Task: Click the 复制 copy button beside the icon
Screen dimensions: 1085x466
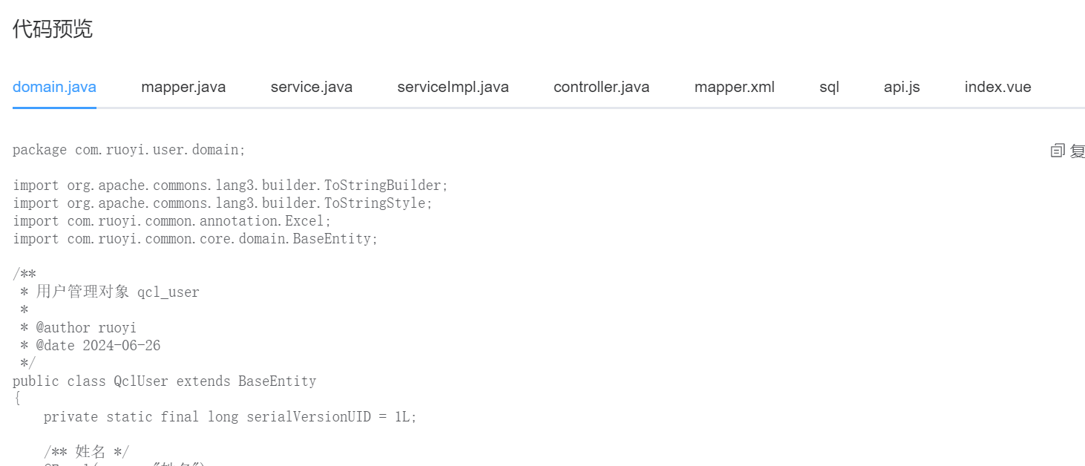Action: pyautogui.click(x=1076, y=150)
